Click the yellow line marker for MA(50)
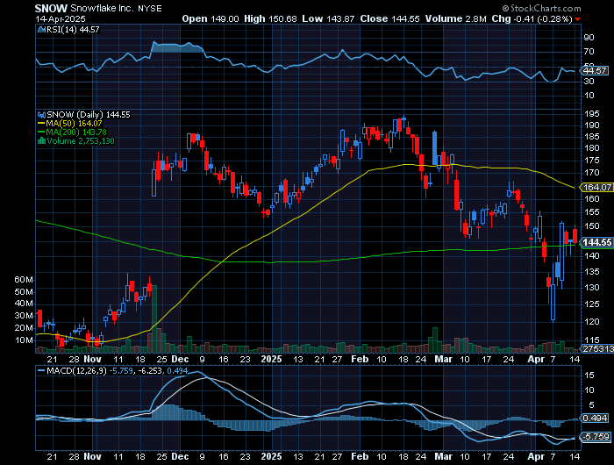This screenshot has height=465, width=614. point(41,124)
